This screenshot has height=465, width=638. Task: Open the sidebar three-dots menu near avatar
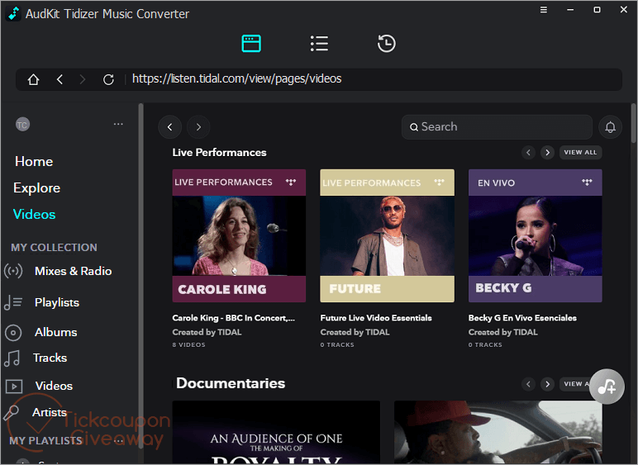tap(118, 124)
